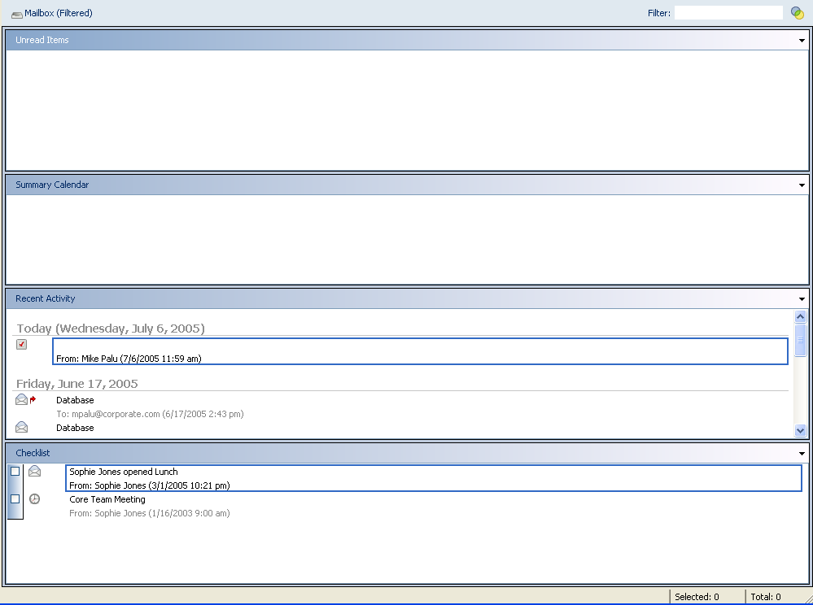This screenshot has height=605, width=813.
Task: Click the Friday, June 17, 2005 group heading
Action: [77, 384]
